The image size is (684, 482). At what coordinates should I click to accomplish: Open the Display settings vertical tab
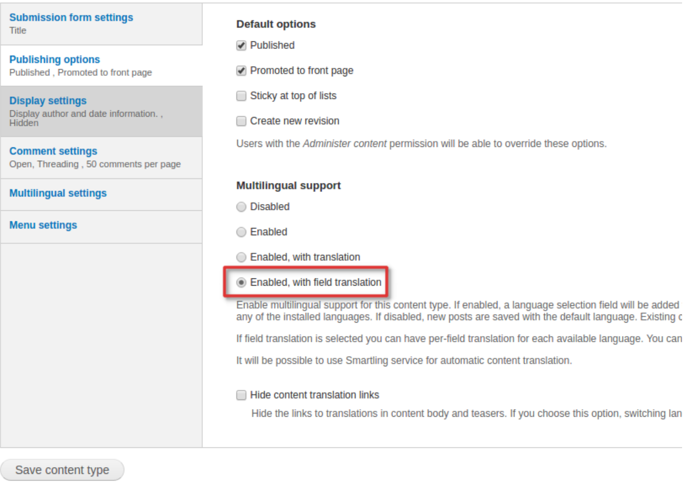coord(48,101)
